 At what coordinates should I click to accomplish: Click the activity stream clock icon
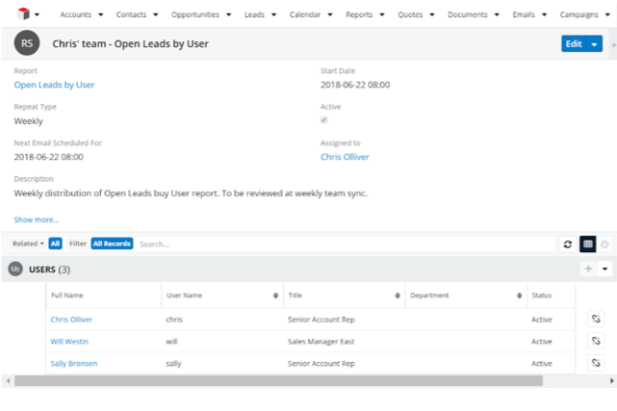[604, 244]
